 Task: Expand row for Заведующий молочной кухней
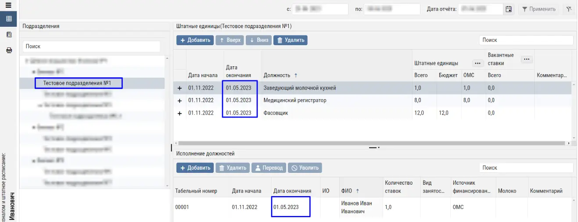(x=180, y=88)
